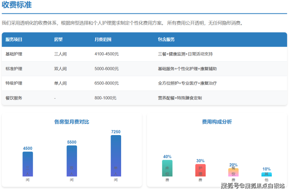Click the 餐饮服务 row label

coord(14,98)
